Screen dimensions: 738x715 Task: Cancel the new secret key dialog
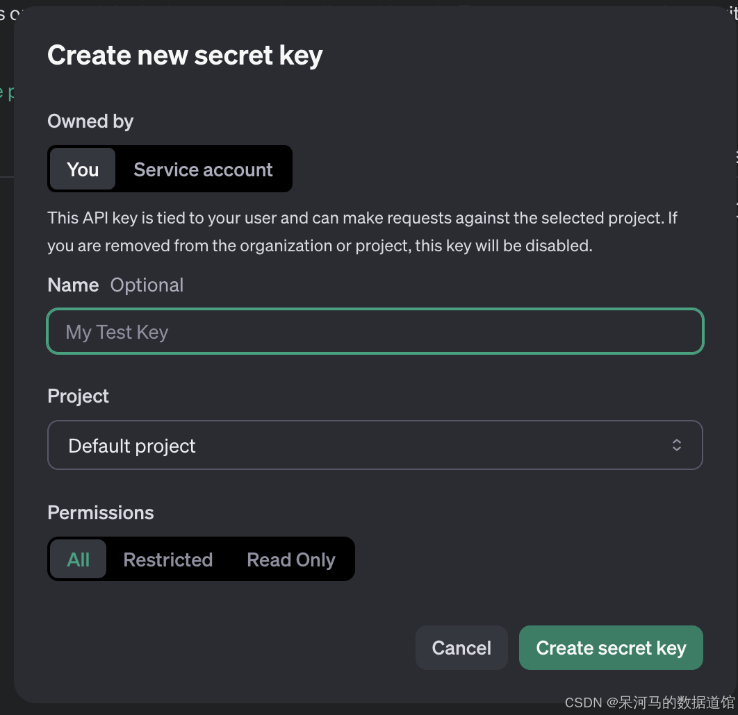pyautogui.click(x=461, y=648)
